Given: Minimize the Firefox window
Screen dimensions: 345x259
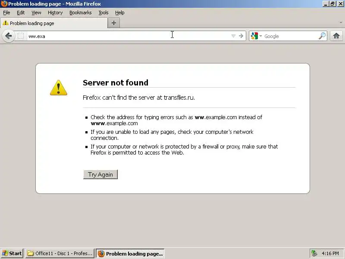Looking at the screenshot, I should pyautogui.click(x=326, y=4).
